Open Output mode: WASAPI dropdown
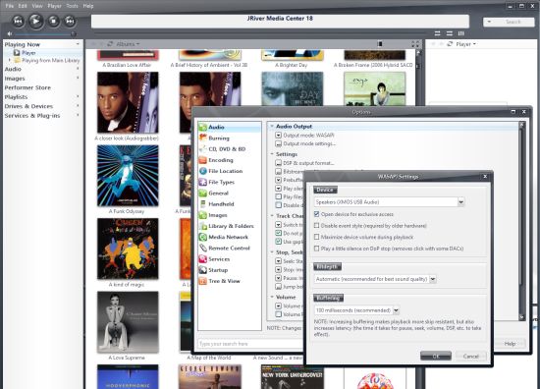This screenshot has width=540, height=389. 278,136
